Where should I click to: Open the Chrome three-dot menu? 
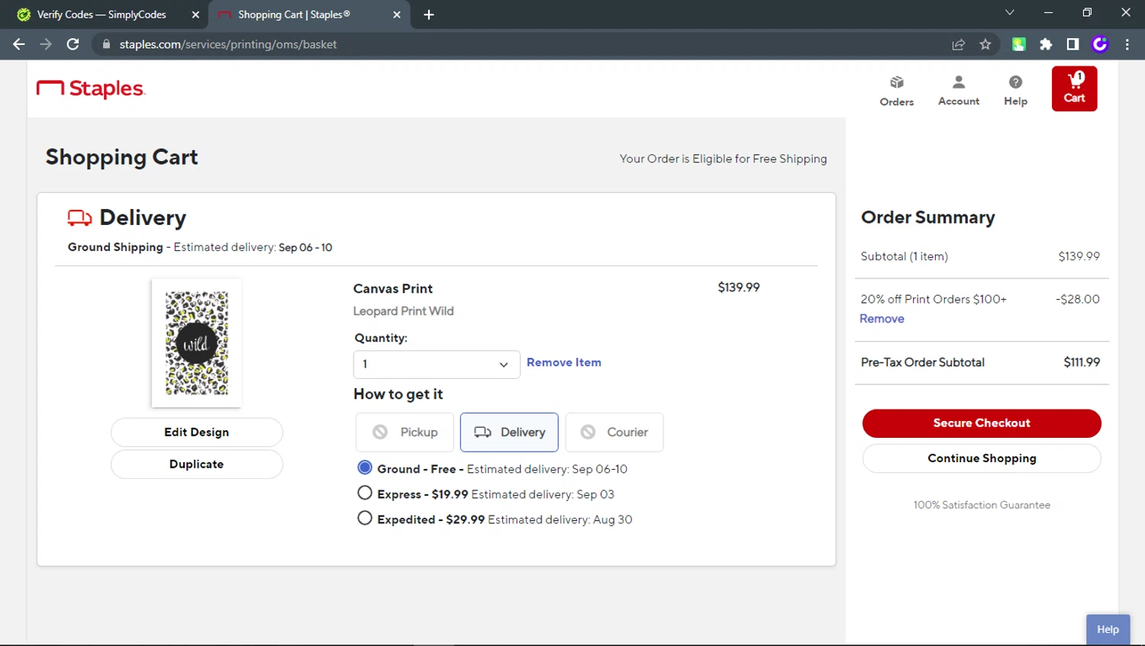coord(1127,44)
